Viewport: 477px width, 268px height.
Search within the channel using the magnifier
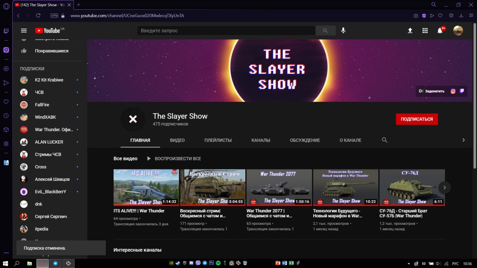385,140
